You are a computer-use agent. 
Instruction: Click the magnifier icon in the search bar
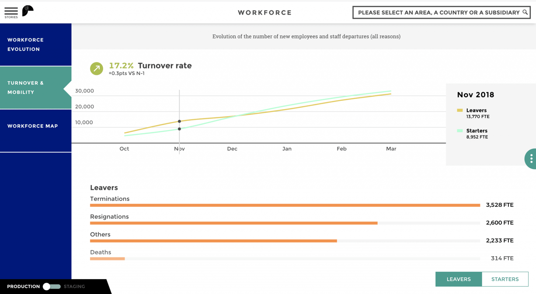tap(524, 12)
